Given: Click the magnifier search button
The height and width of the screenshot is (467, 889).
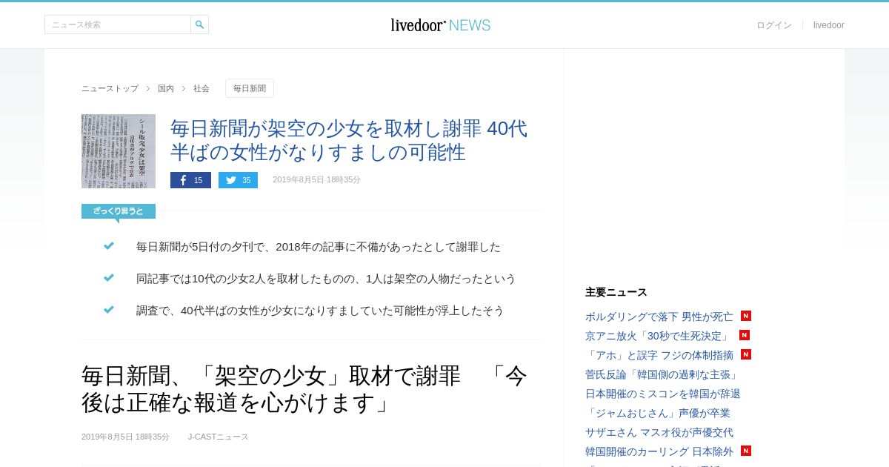Looking at the screenshot, I should (199, 24).
